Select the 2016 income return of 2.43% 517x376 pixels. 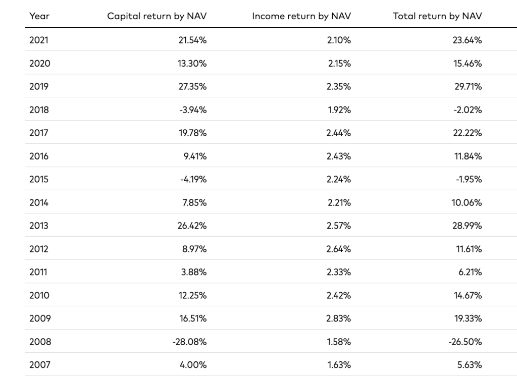pyautogui.click(x=338, y=156)
